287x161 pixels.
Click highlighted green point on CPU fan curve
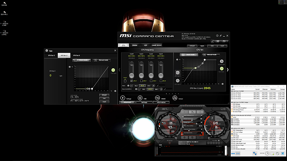(x=195, y=68)
